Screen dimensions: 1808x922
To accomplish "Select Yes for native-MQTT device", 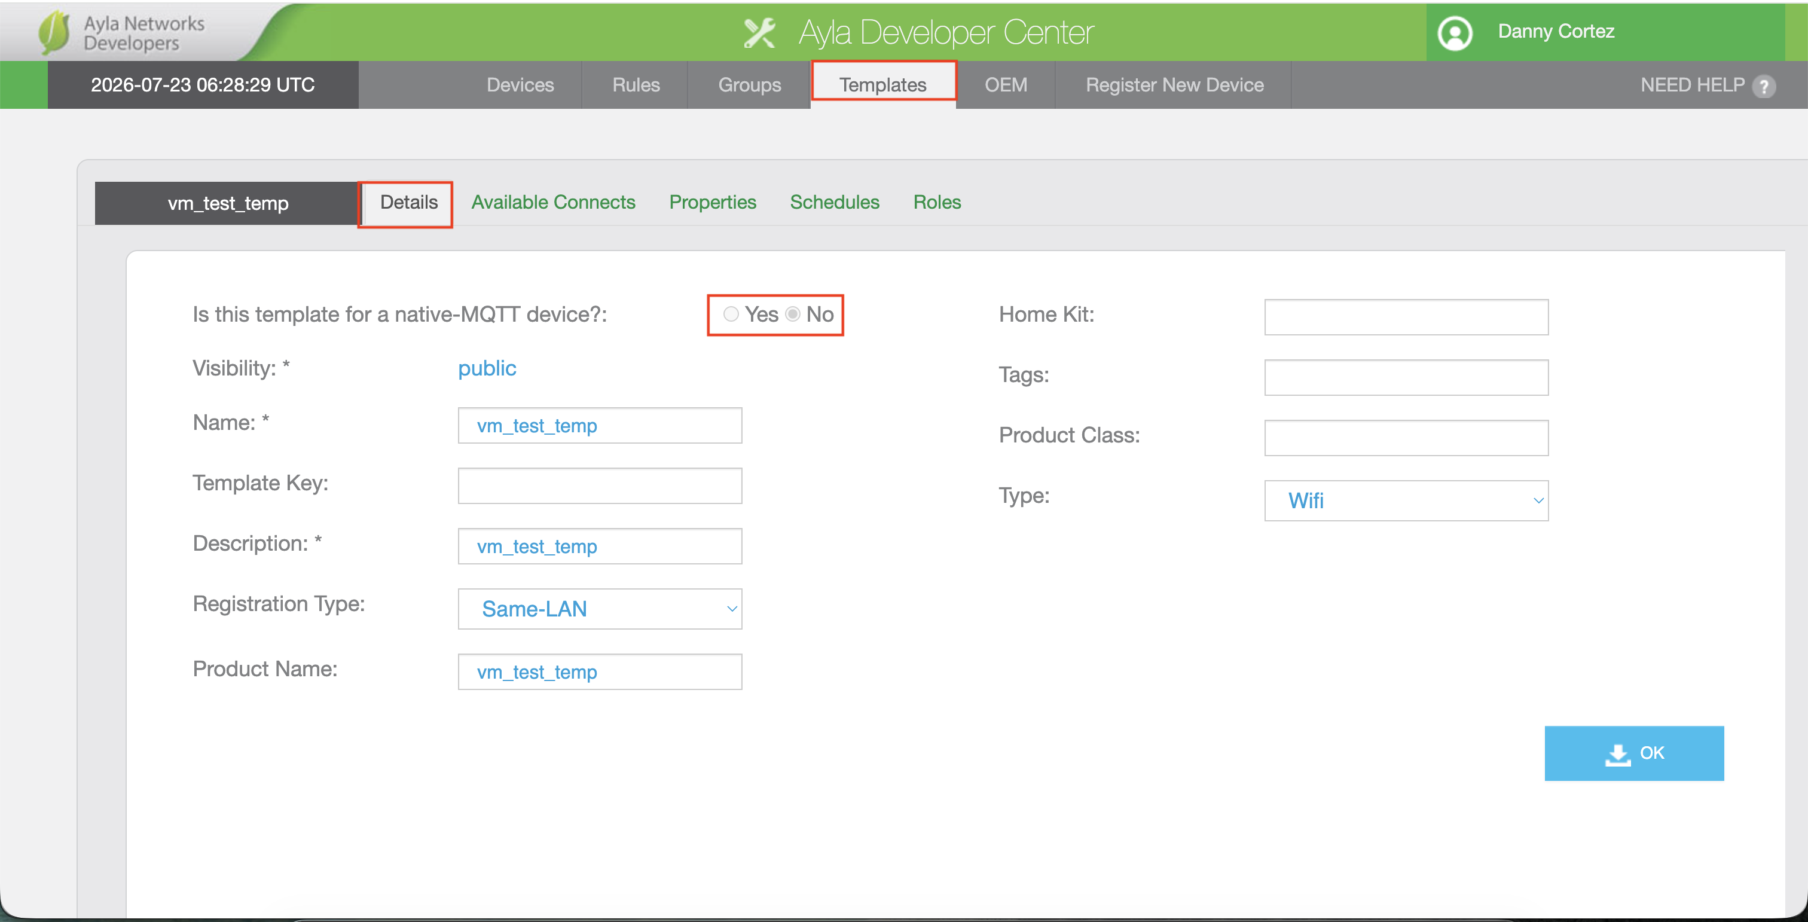I will [x=731, y=315].
